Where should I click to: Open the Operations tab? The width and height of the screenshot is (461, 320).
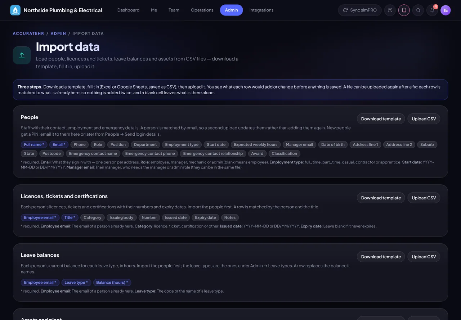[x=202, y=10]
